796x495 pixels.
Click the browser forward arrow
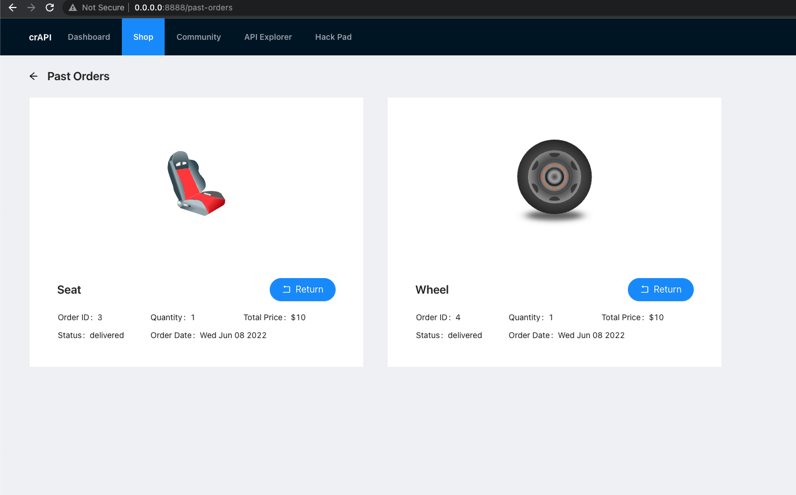point(31,7)
